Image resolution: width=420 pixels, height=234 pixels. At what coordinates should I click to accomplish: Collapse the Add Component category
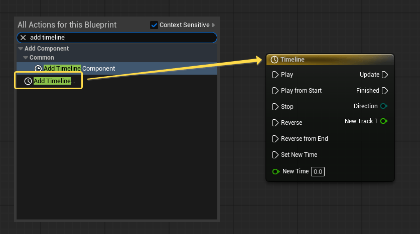(21, 49)
